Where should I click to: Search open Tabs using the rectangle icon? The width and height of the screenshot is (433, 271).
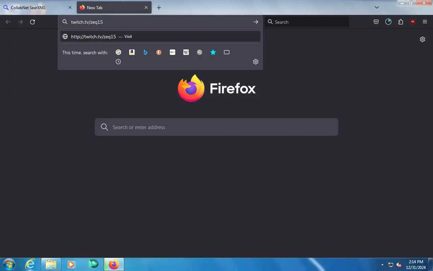point(227,52)
